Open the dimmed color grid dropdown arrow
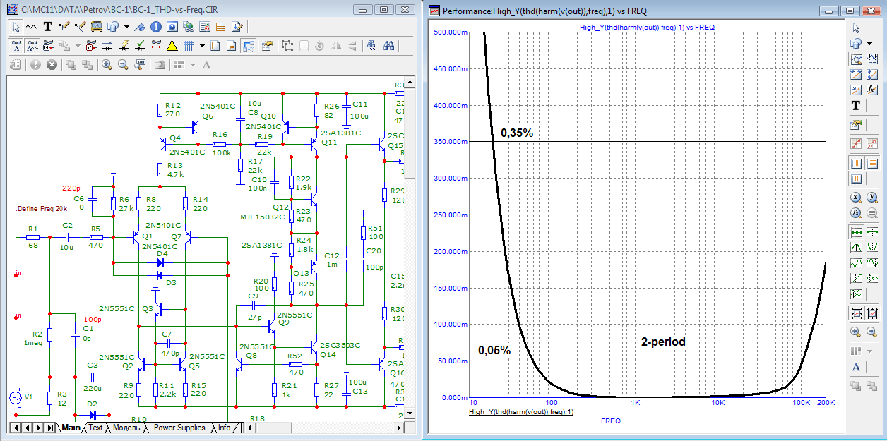Image resolution: width=887 pixels, height=441 pixels. [x=193, y=64]
